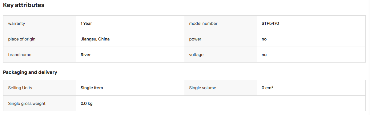Select the Selling Units label

(20, 88)
